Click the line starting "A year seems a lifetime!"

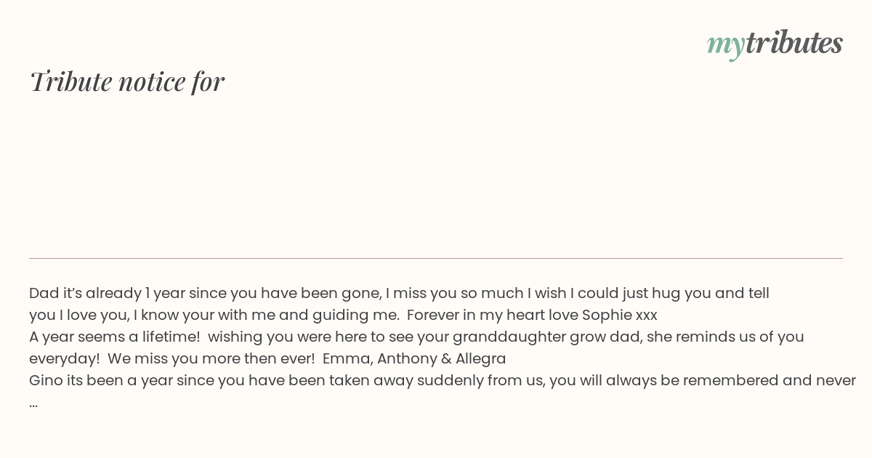pos(416,337)
